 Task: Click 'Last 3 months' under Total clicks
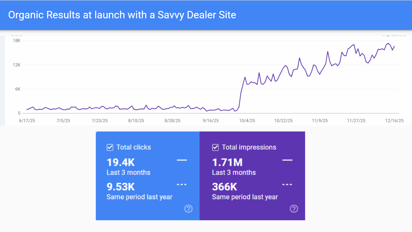tap(128, 172)
